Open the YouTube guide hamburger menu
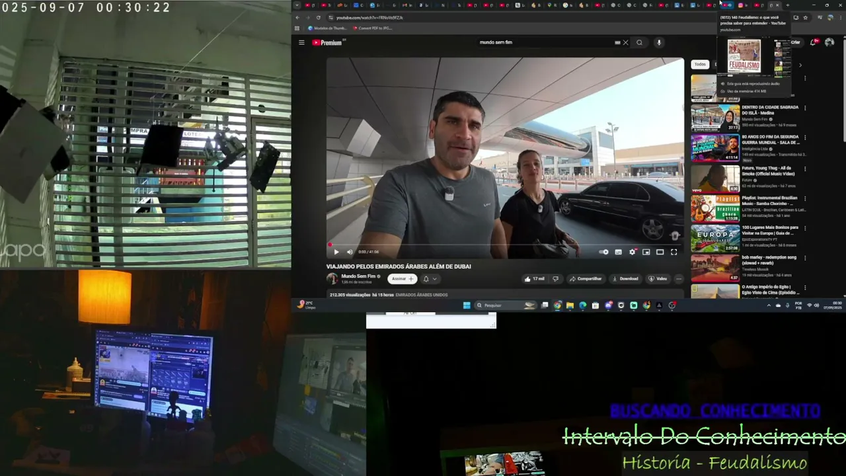This screenshot has width=846, height=476. tap(301, 42)
